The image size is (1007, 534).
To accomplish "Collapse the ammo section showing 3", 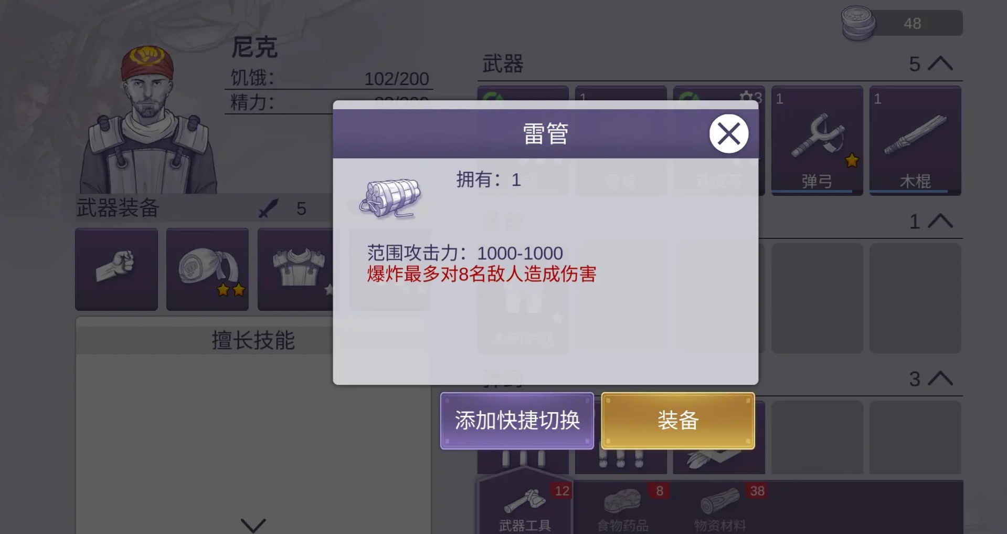I will pos(940,379).
